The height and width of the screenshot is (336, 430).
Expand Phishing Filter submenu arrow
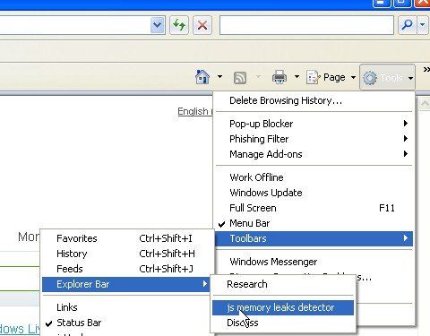pos(406,139)
